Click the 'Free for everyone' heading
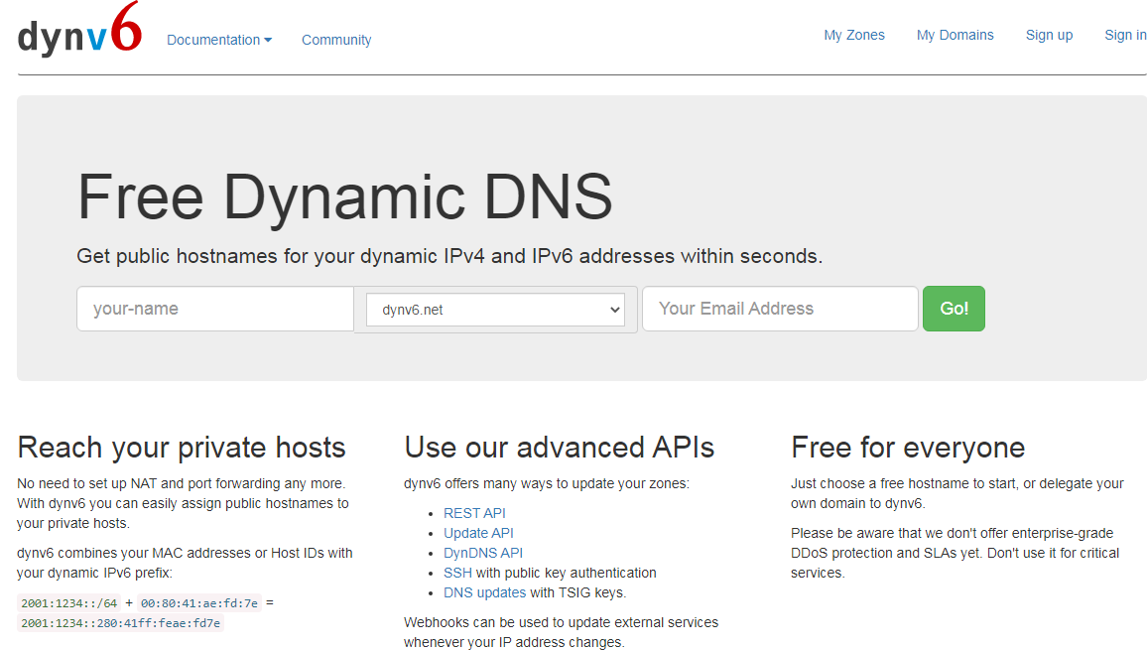 click(908, 448)
